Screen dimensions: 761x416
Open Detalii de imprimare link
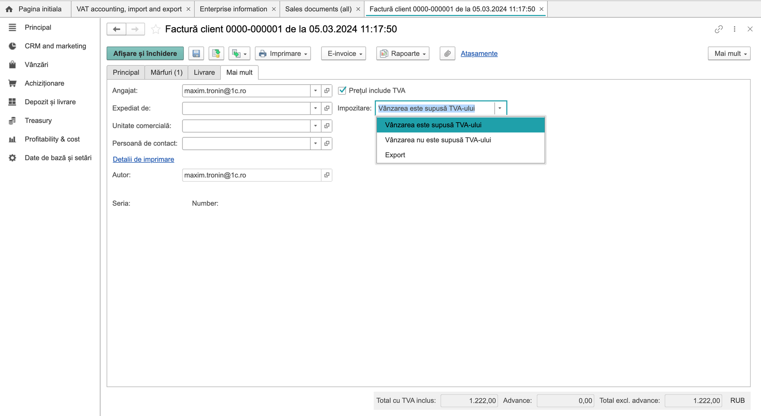click(x=143, y=159)
